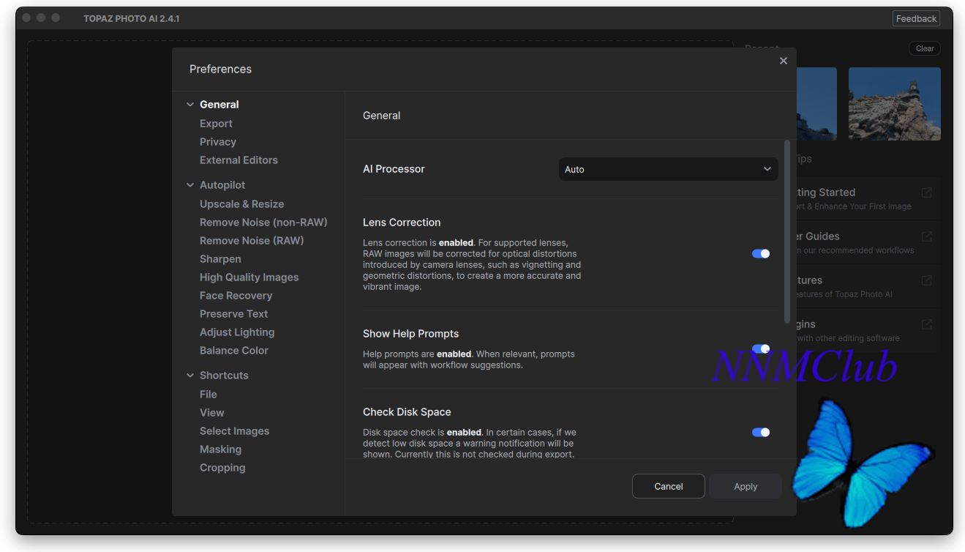This screenshot has width=965, height=552.
Task: Open Balance Color settings
Action: [x=234, y=351]
